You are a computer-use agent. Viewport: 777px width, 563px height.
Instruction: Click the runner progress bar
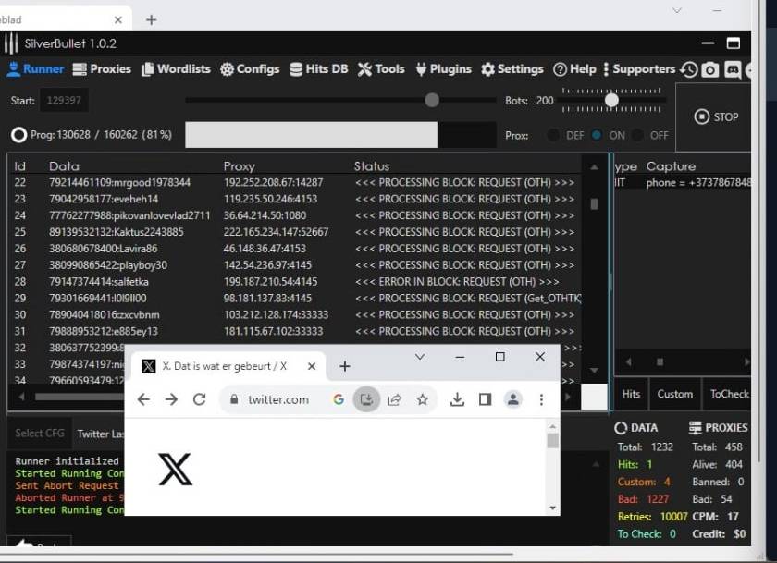click(x=340, y=135)
